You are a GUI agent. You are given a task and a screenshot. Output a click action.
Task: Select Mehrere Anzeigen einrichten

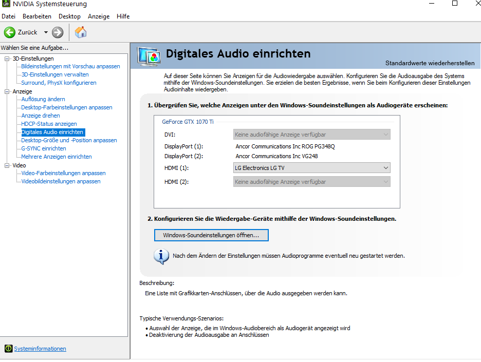[x=57, y=157]
